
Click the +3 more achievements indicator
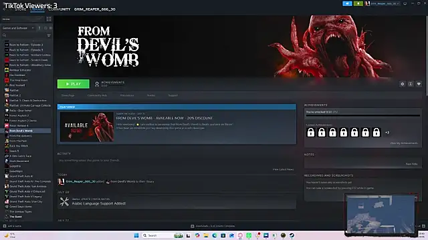coord(387,133)
